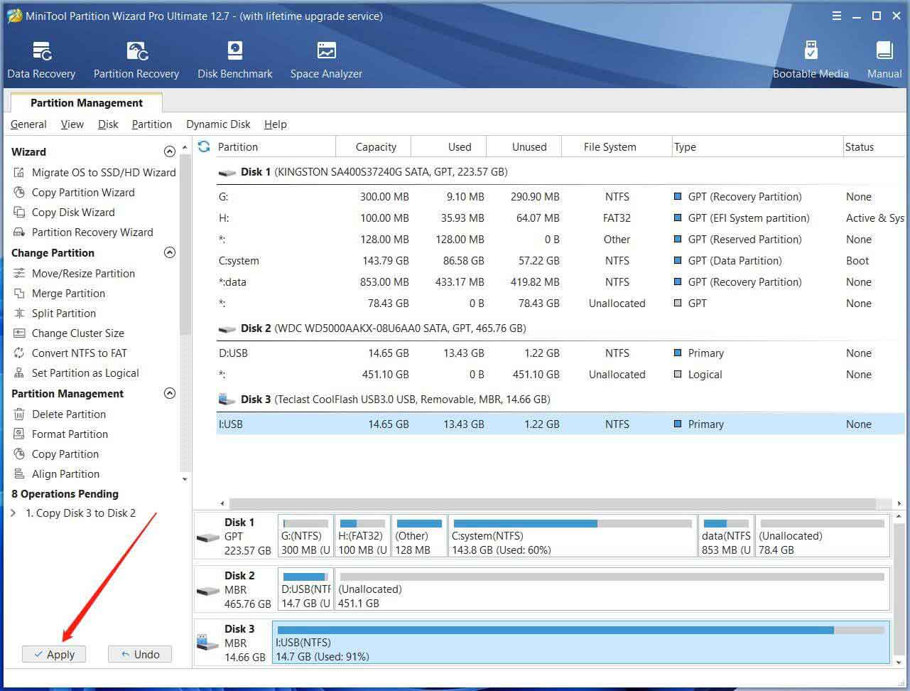The width and height of the screenshot is (910, 691).
Task: Click the Disk 3 USB drive icon in the disk map
Action: (208, 642)
